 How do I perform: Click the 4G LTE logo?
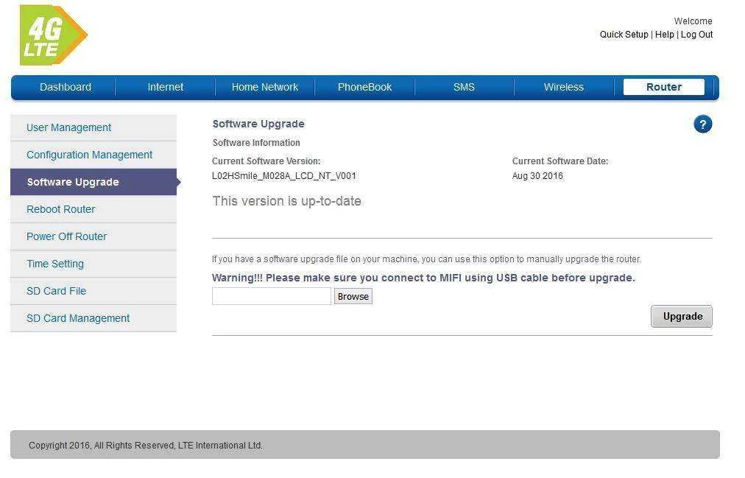coord(53,35)
